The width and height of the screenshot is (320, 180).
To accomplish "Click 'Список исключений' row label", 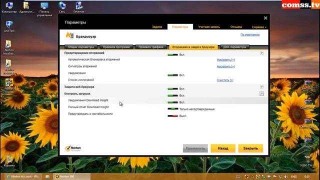I will [81, 80].
